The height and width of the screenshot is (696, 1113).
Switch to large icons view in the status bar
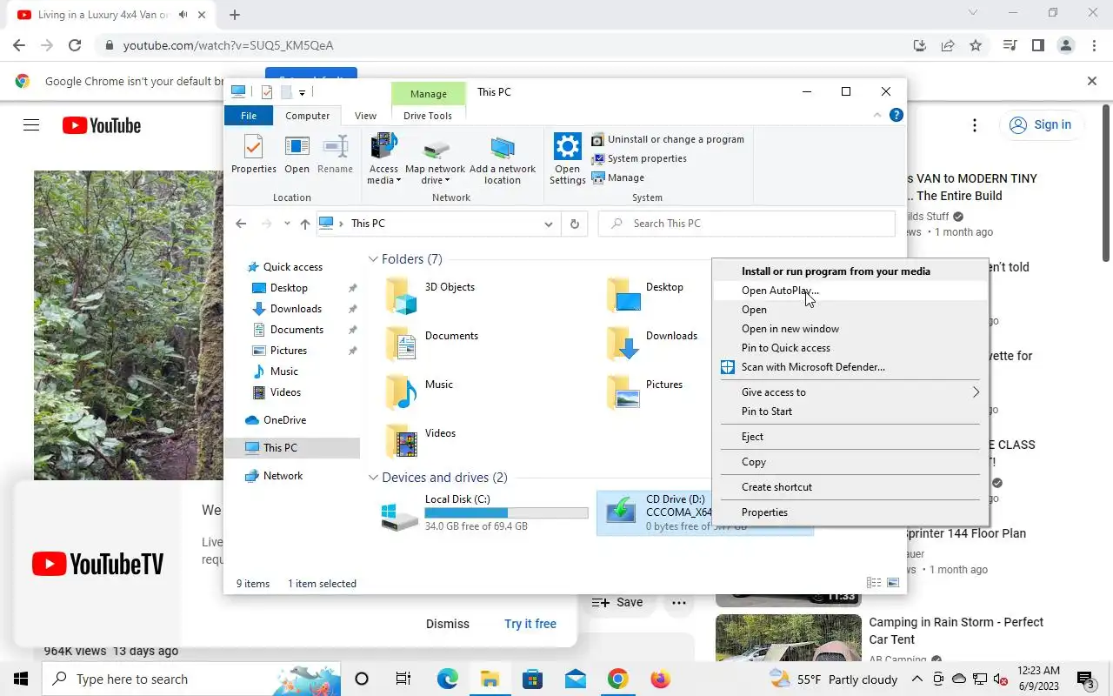(x=893, y=583)
